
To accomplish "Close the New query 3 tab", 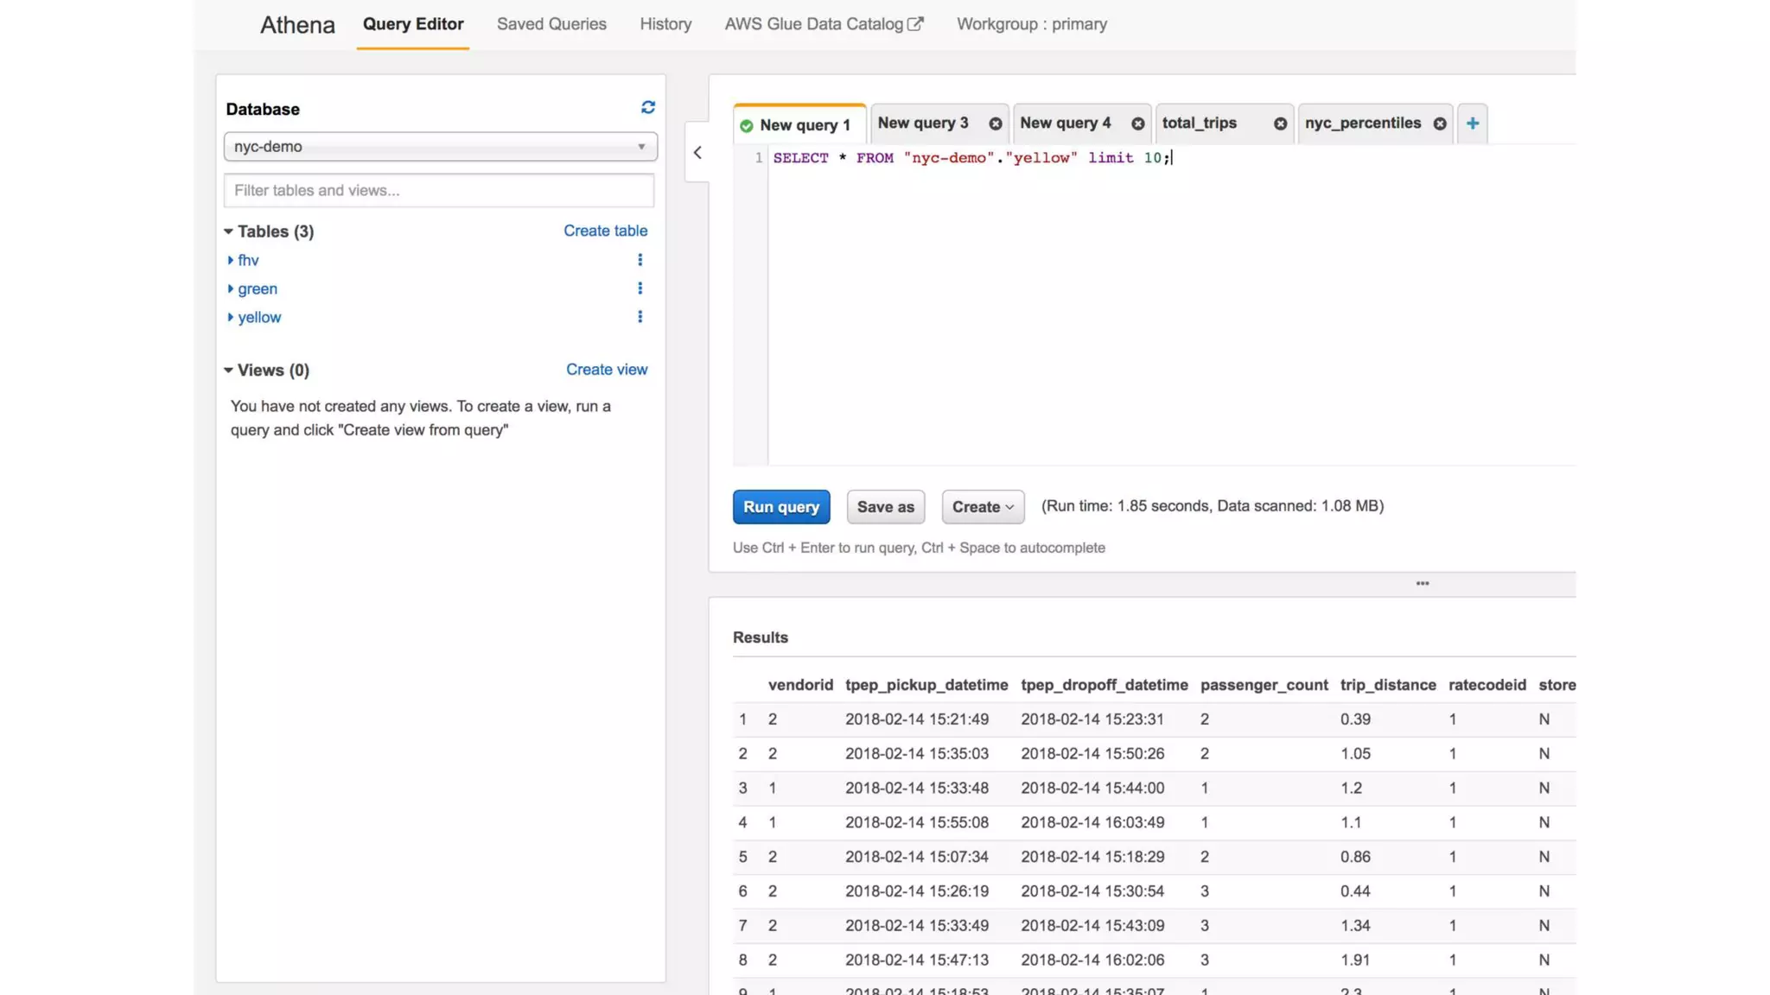I will (x=995, y=124).
